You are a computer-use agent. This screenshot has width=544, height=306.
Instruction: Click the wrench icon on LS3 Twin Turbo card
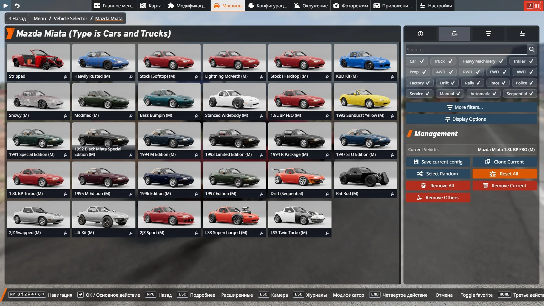327,233
